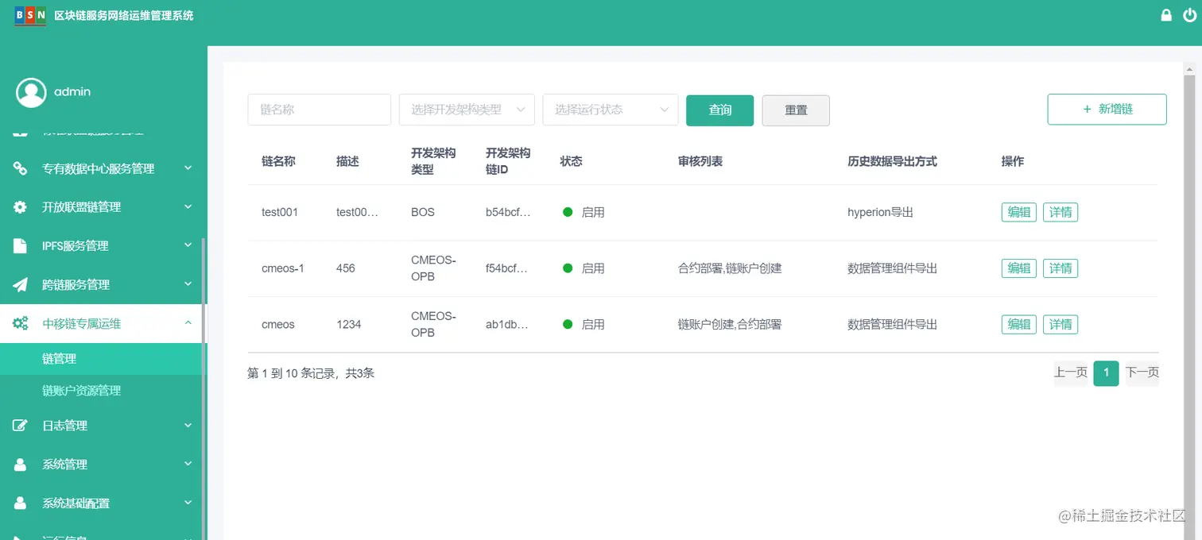Click the BOS architecture type cell
The height and width of the screenshot is (540, 1202).
pos(423,213)
